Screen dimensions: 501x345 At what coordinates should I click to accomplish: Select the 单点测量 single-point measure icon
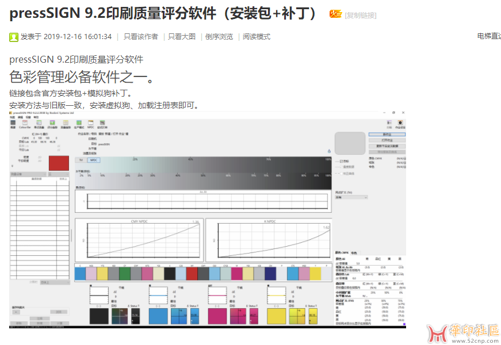(39, 124)
